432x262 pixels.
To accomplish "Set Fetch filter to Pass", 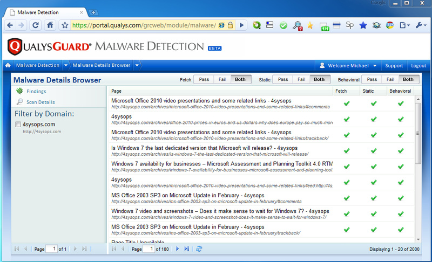I will click(204, 79).
